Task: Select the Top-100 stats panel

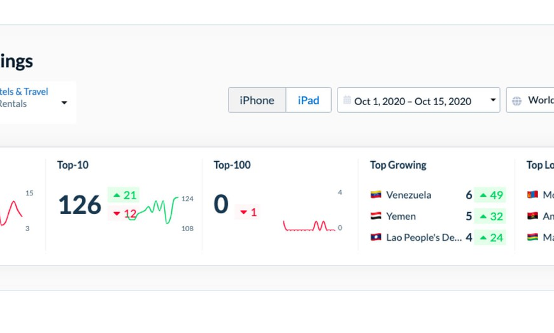Action: point(280,205)
